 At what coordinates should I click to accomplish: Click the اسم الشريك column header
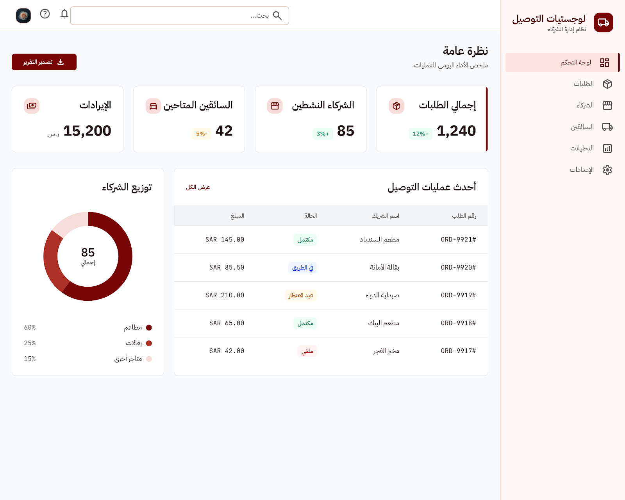coord(385,216)
